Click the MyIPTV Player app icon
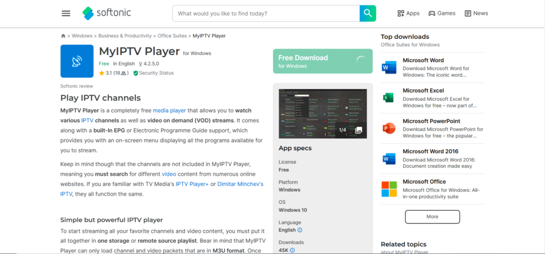Viewport: 545px width, 254px height. click(x=77, y=61)
